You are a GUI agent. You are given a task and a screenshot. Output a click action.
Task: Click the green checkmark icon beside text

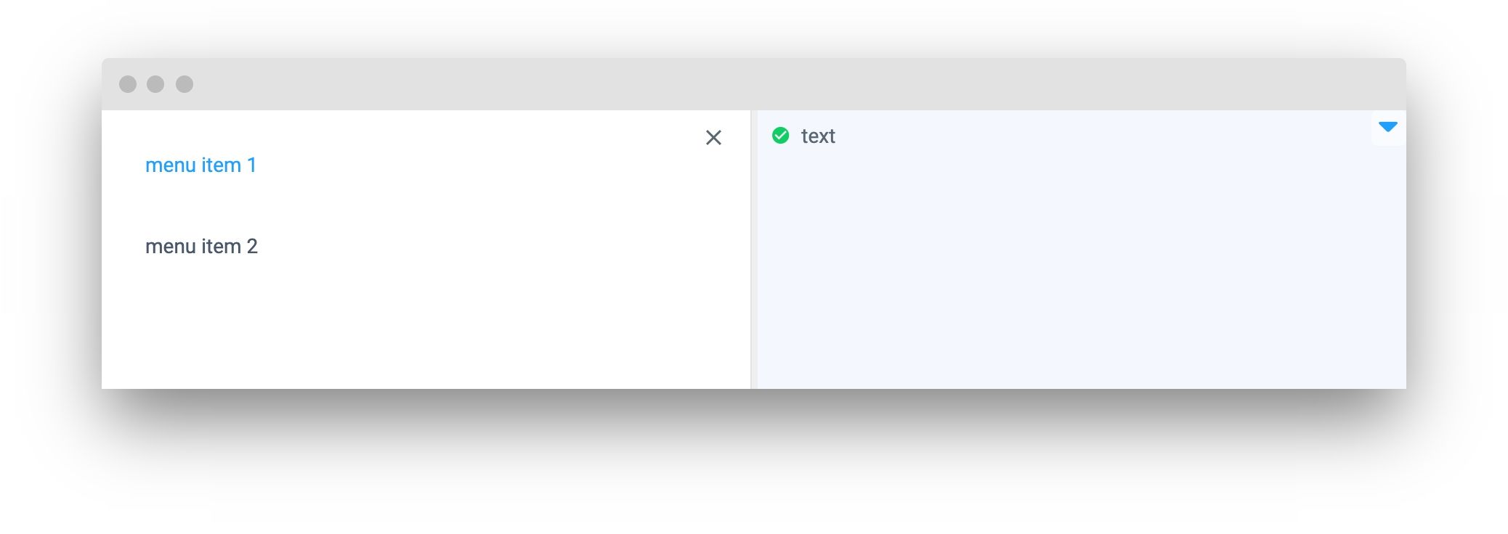click(x=780, y=136)
